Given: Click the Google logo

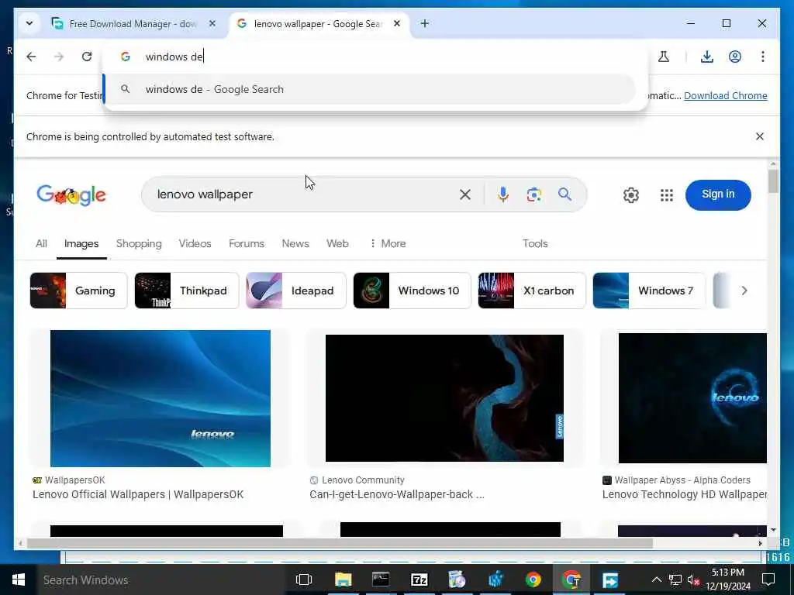Looking at the screenshot, I should point(71,194).
